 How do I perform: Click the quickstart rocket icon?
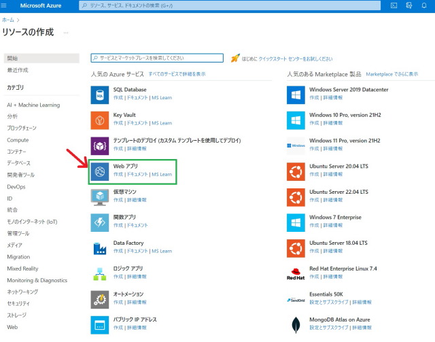click(235, 58)
